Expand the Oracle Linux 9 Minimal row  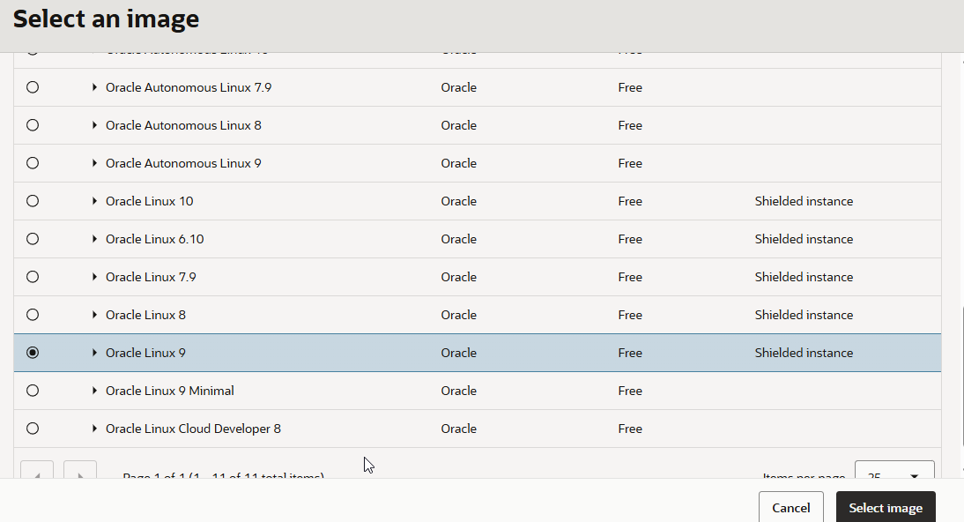tap(94, 391)
